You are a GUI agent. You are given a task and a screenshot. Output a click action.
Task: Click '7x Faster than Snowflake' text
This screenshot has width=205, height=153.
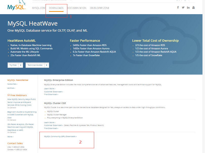[86, 55]
